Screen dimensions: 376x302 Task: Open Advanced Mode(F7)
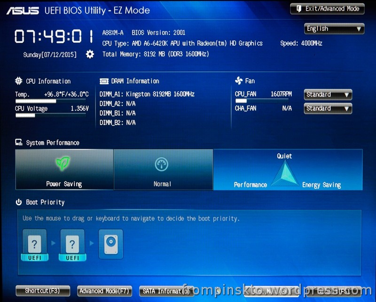point(104,291)
